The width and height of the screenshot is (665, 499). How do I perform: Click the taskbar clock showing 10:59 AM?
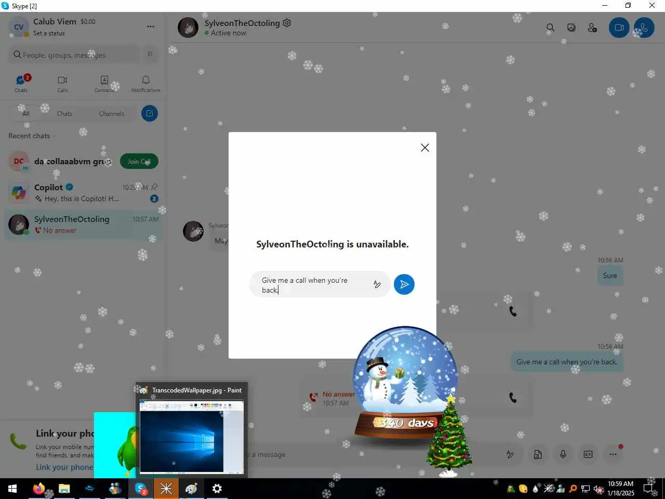pos(621,489)
